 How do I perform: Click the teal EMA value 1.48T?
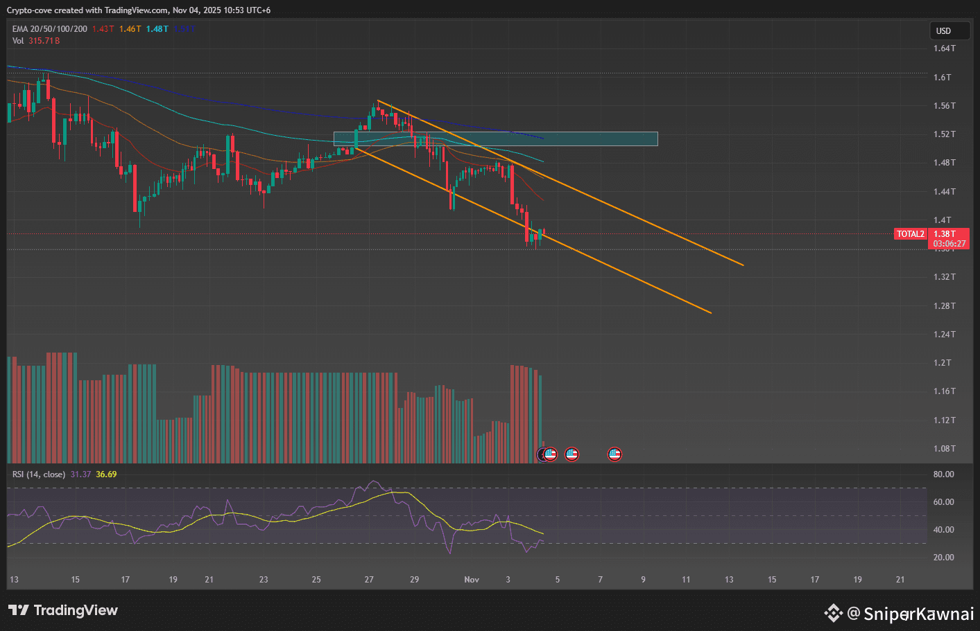(157, 28)
